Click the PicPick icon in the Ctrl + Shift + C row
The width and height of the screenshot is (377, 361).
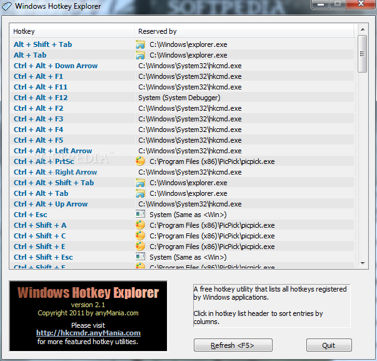click(140, 236)
